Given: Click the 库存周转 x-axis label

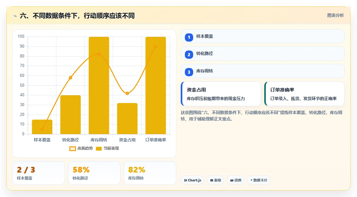Looking at the screenshot, I should pos(99,140).
